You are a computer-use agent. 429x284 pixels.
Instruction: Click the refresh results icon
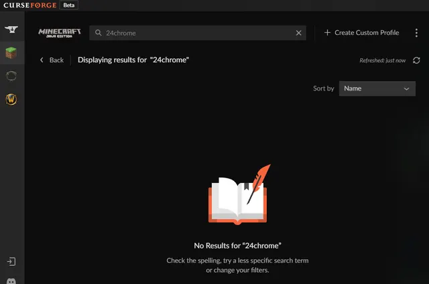(416, 60)
